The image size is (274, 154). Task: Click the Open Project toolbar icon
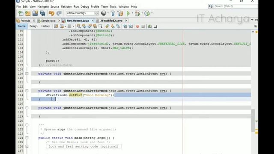[35, 13]
